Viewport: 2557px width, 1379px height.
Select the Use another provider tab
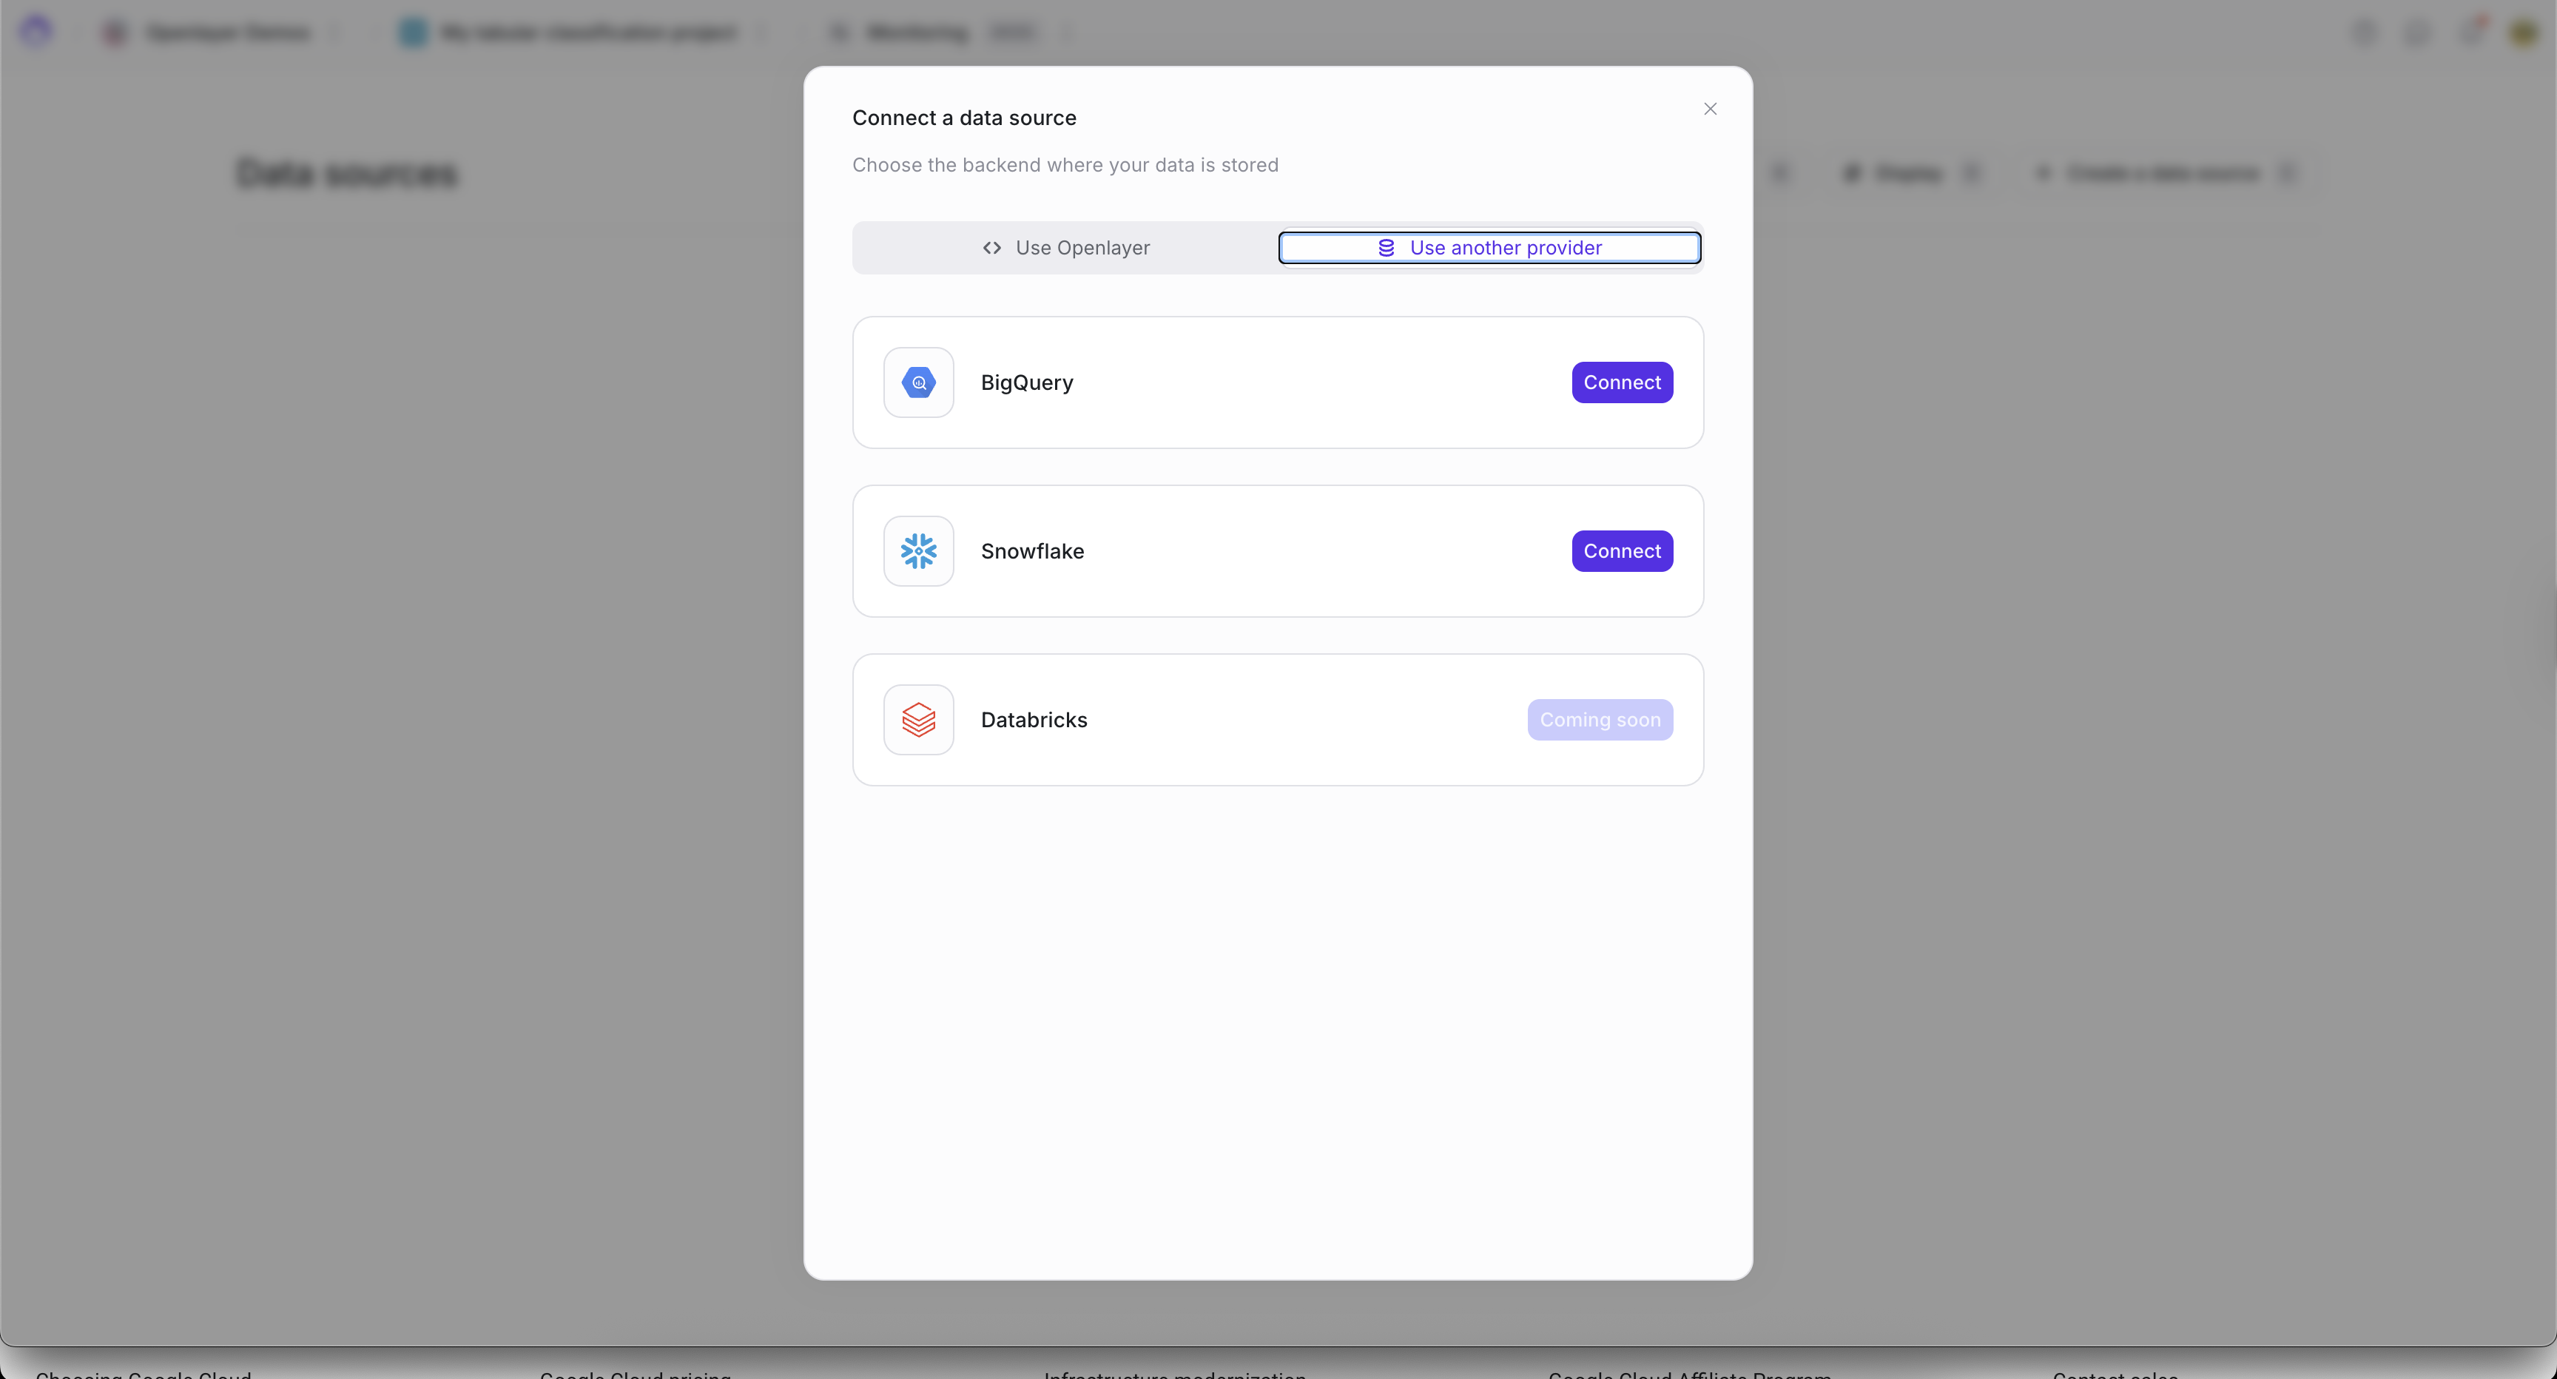click(x=1489, y=248)
